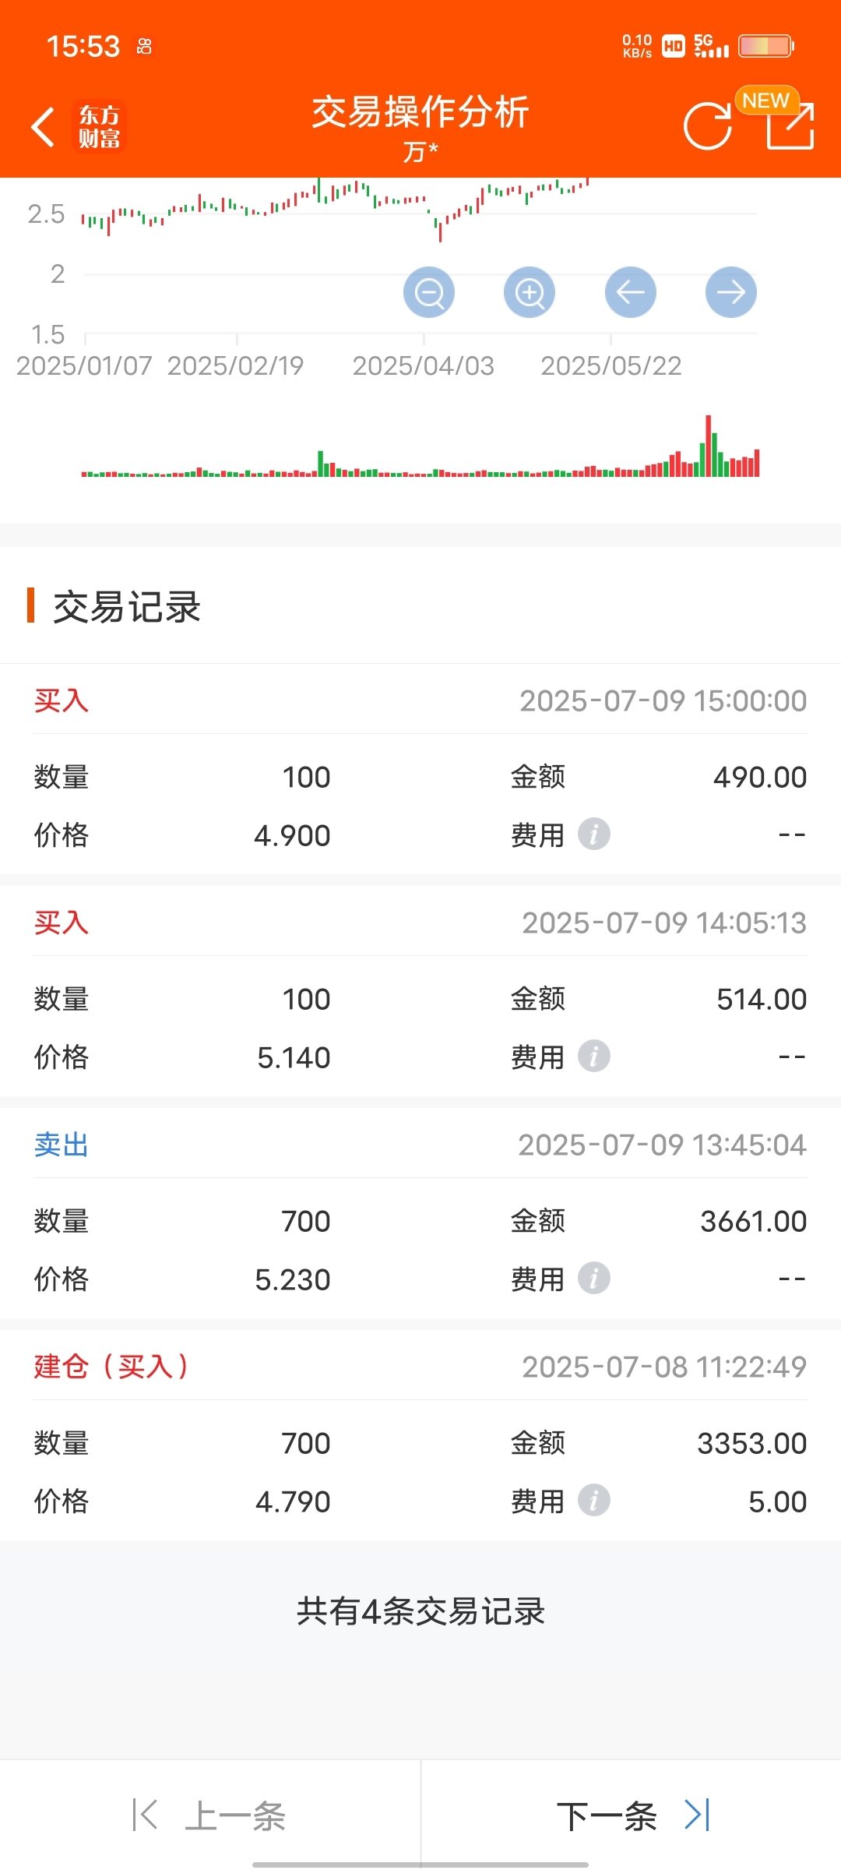Select the 买入 record at 15:00:00
This screenshot has height=1870, width=841.
(x=420, y=769)
